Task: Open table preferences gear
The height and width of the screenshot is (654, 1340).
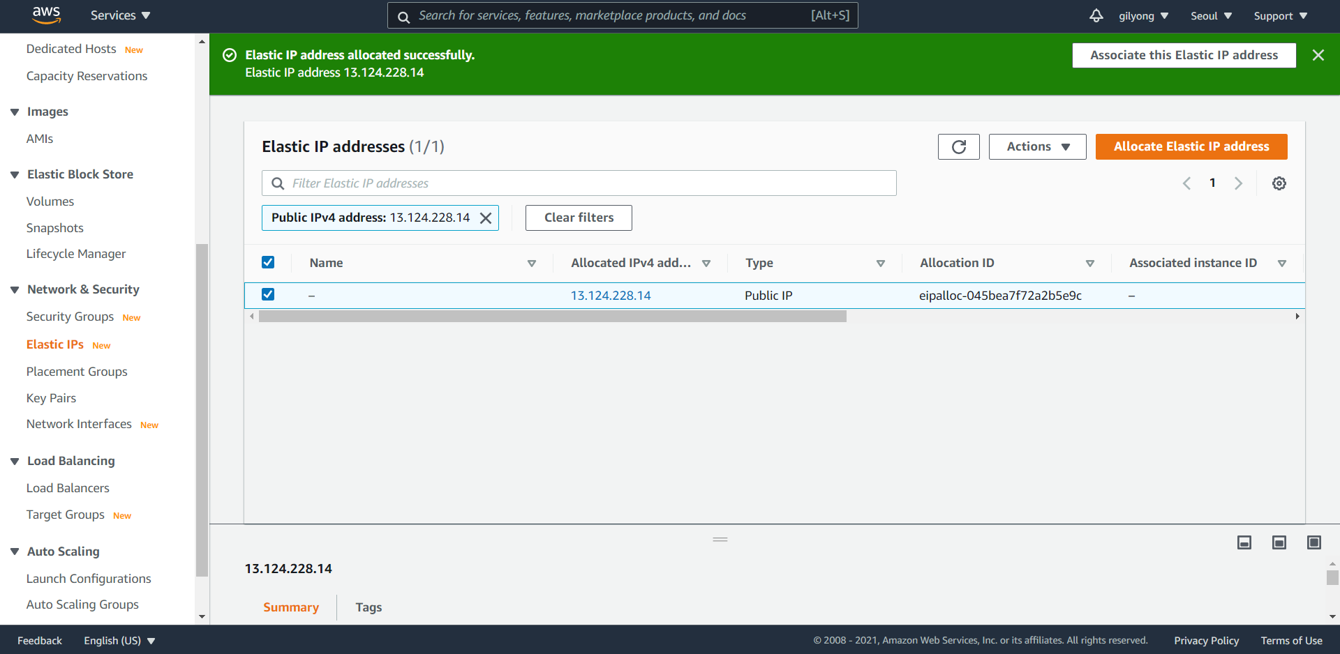Action: 1279,183
